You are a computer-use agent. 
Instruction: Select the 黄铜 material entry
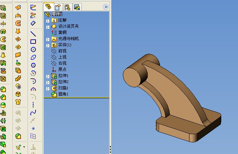point(62,33)
